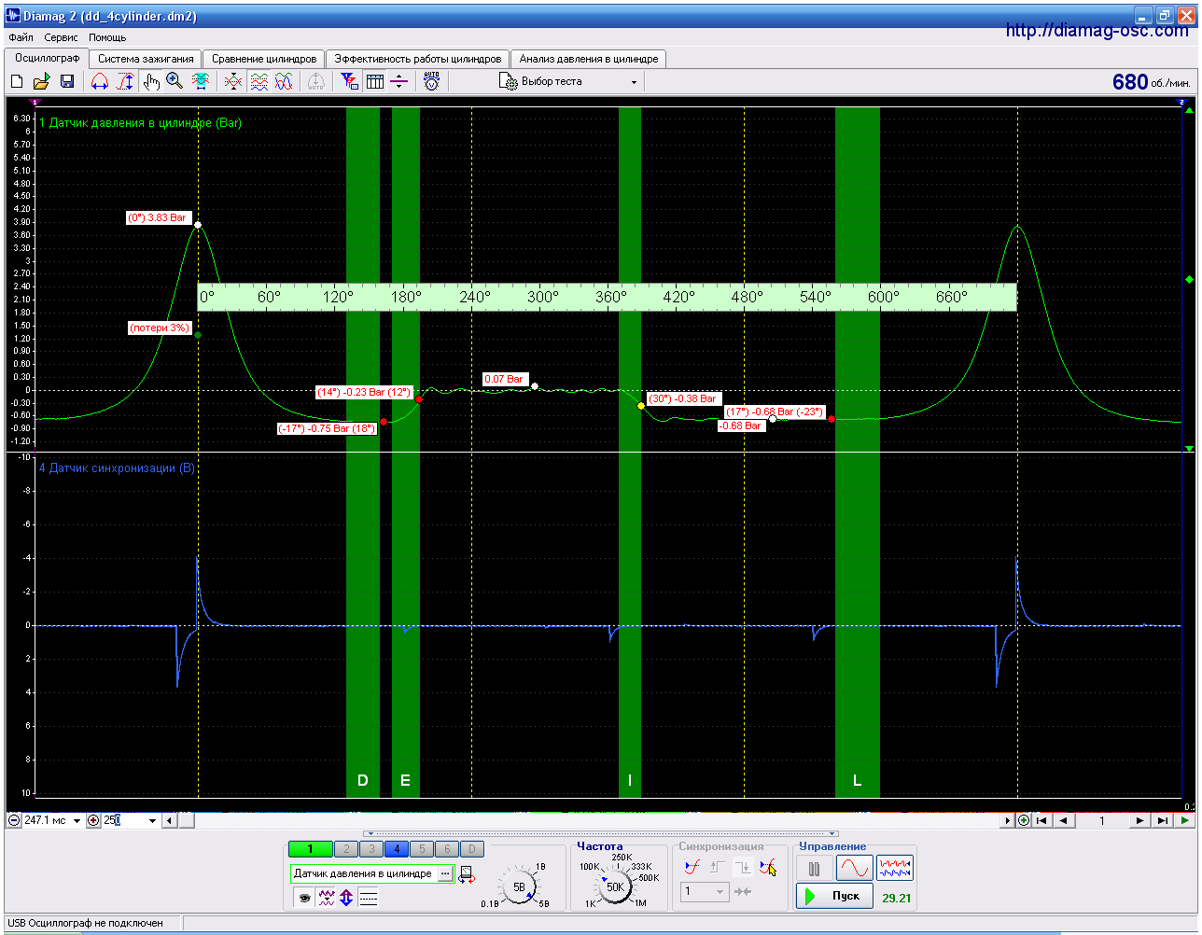Click the purple divider line icon

(x=398, y=82)
